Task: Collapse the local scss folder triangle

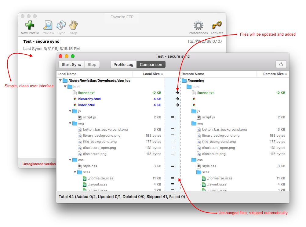Action: 75,172
